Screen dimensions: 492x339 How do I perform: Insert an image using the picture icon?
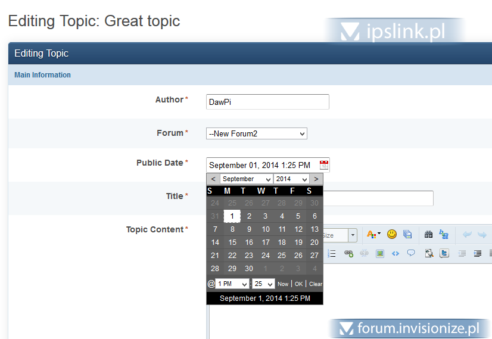click(379, 253)
